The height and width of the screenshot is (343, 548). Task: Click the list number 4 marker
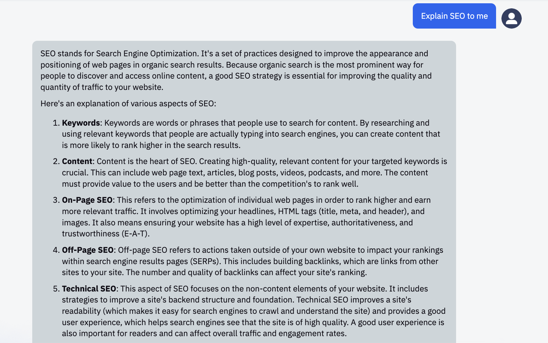coord(56,250)
